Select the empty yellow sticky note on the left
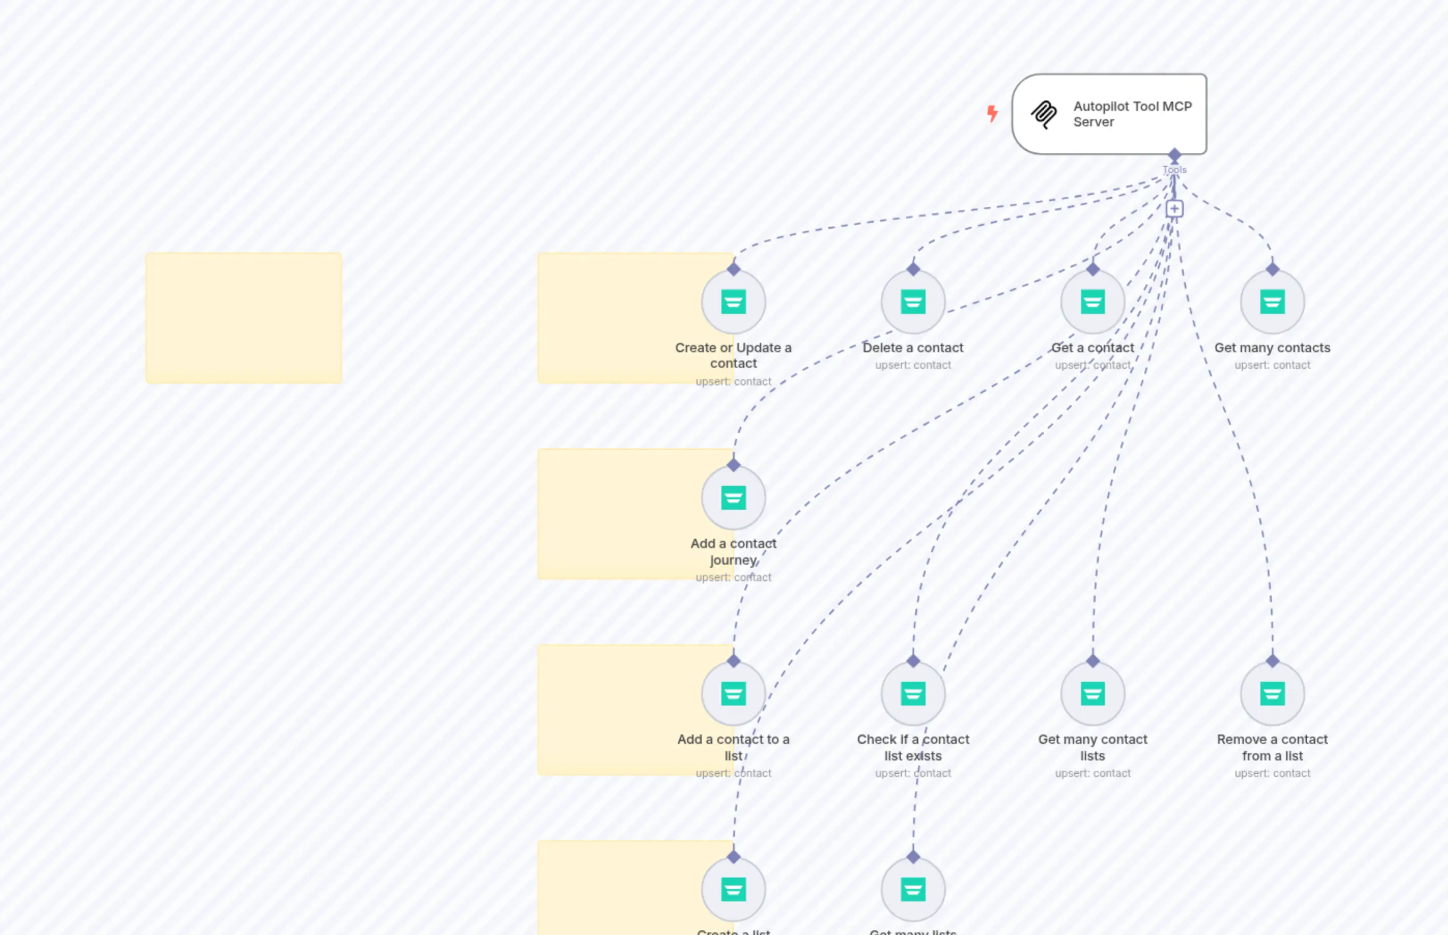Screen dimensions: 1448x935 click(244, 317)
